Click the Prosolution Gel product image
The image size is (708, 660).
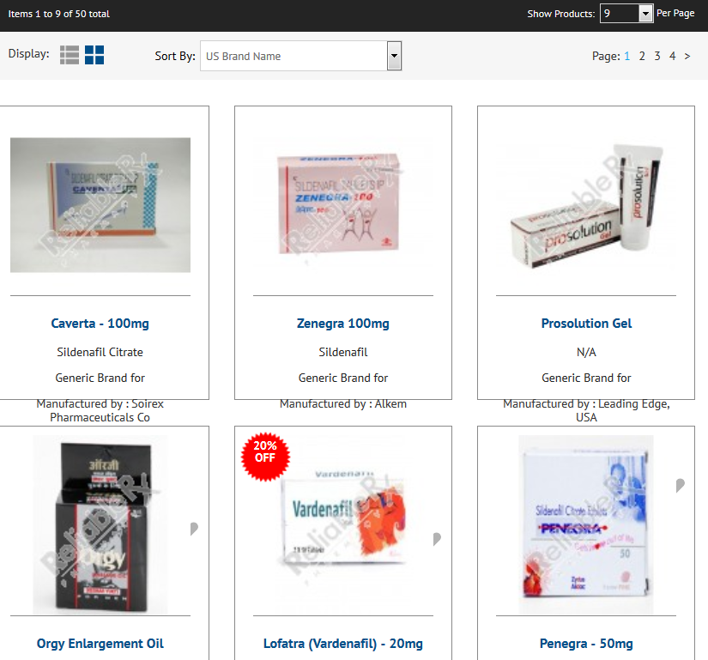[586, 205]
